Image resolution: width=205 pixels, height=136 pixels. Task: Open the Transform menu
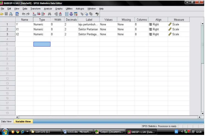point(35,9)
